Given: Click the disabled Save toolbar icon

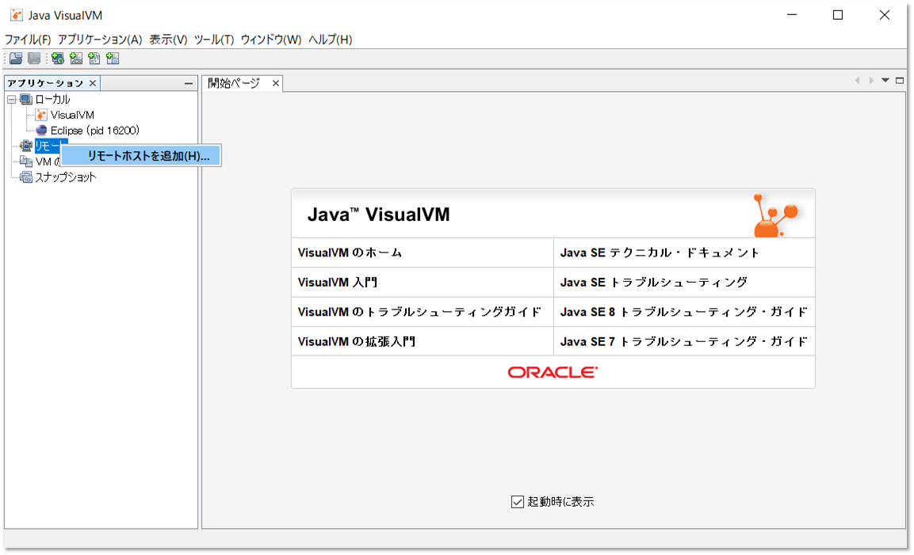Looking at the screenshot, I should tap(33, 58).
